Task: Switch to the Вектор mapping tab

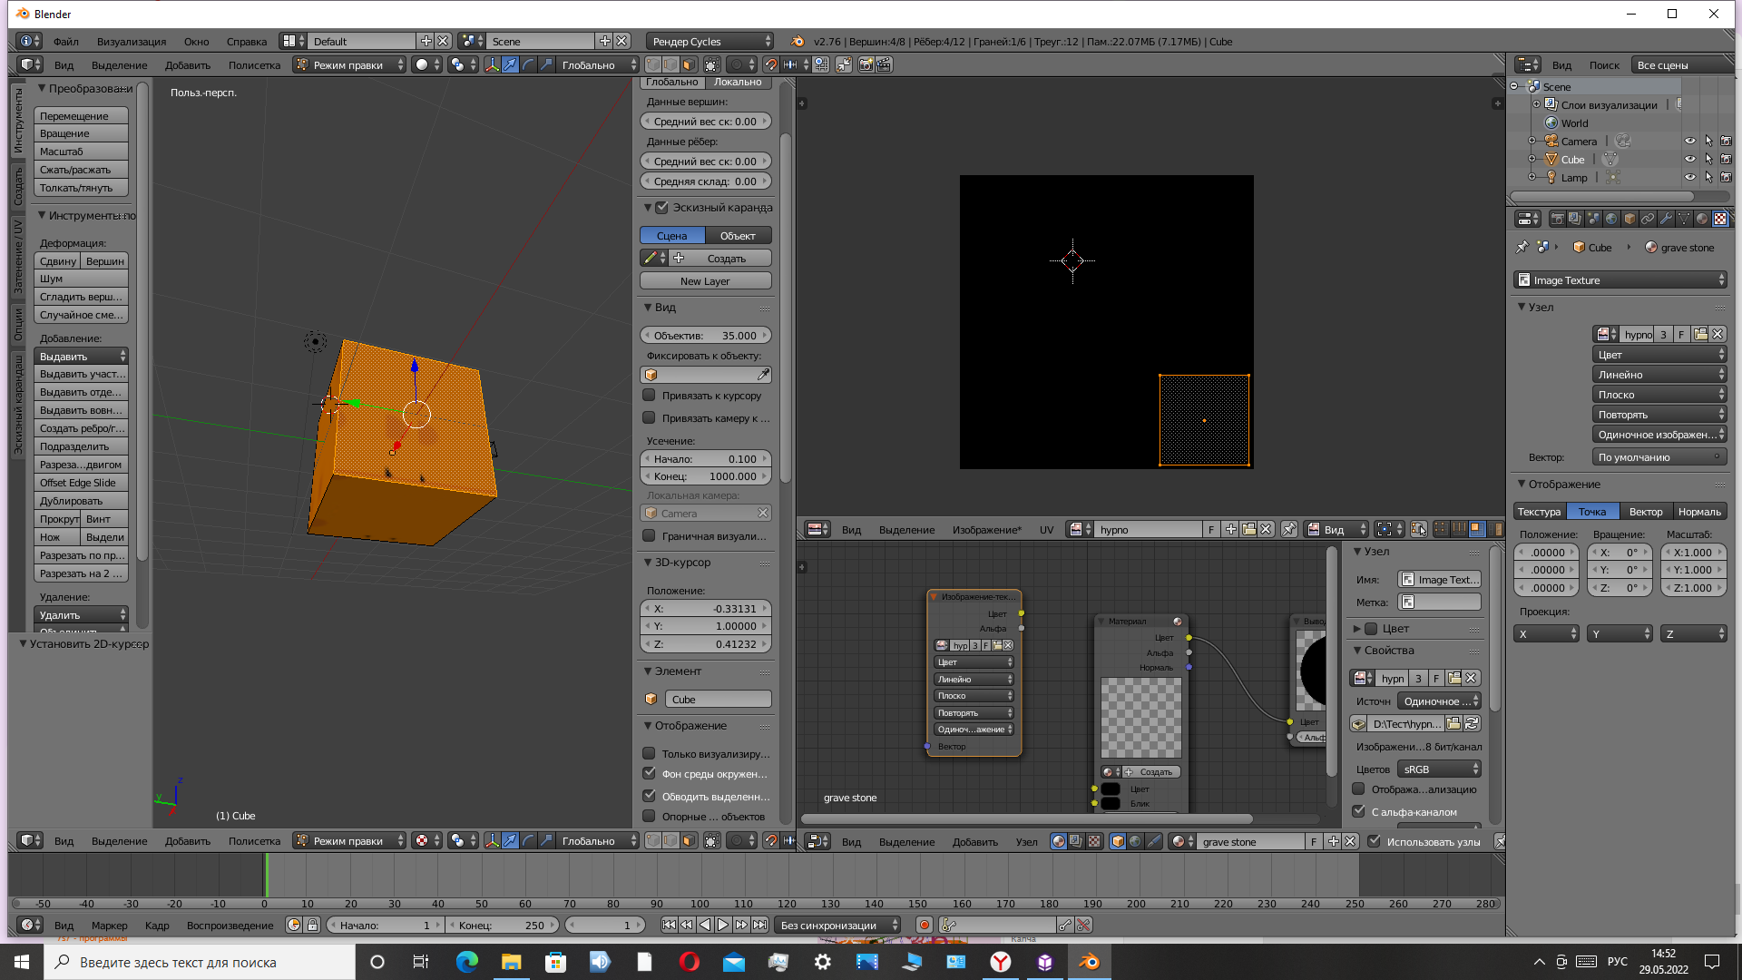Action: click(1646, 512)
